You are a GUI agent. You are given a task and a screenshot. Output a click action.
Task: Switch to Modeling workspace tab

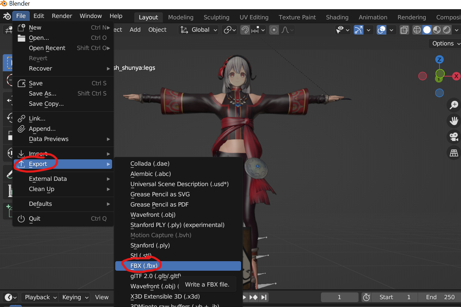tap(181, 17)
